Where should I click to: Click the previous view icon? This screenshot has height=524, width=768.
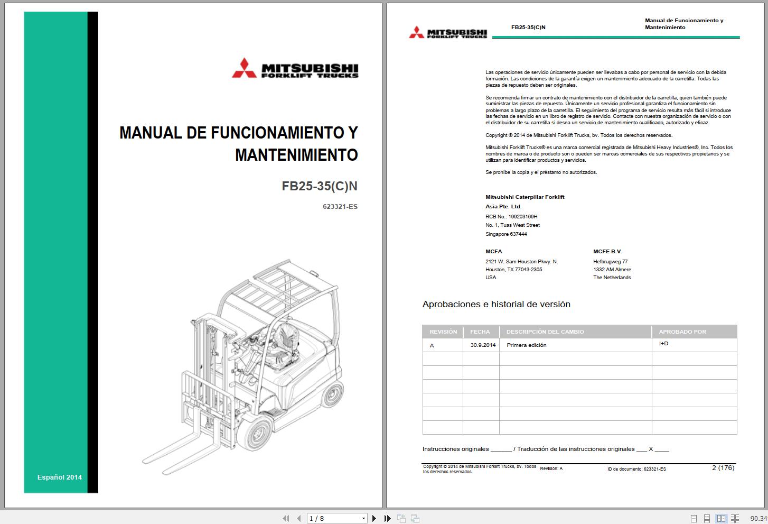pyautogui.click(x=401, y=518)
